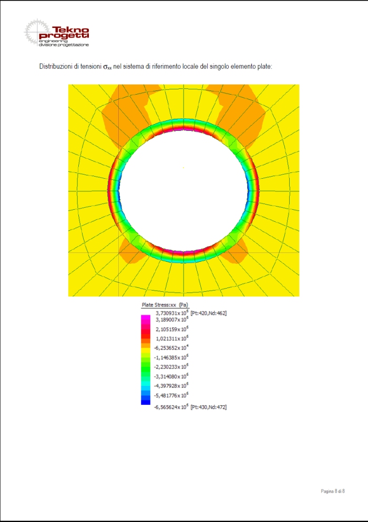Select the legend value -2,230233x10^6
Viewport: 368px width, 522px height.
(x=171, y=366)
